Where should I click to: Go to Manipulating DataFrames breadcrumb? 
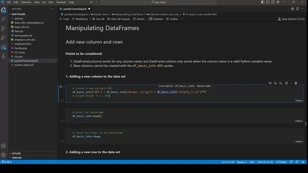pos(128,14)
